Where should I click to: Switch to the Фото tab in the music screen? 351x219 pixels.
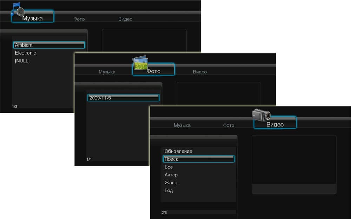tap(79, 19)
